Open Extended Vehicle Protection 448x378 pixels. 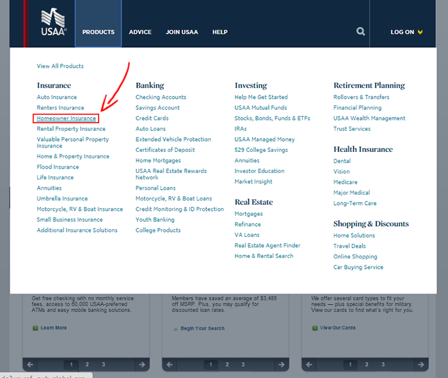click(173, 139)
